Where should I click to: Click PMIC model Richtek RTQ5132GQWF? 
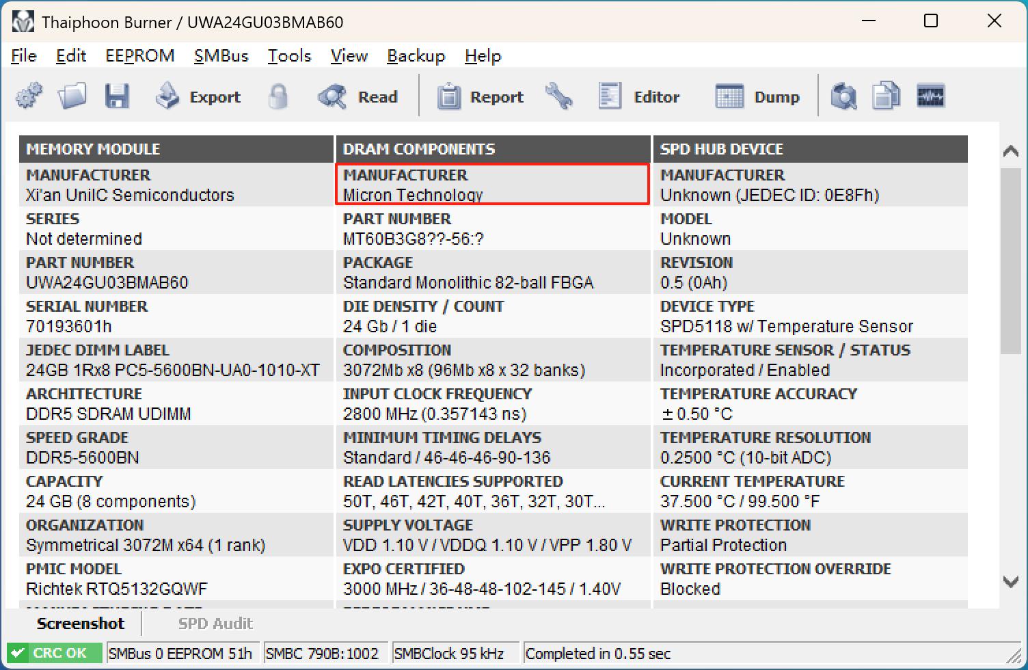pyautogui.click(x=117, y=589)
